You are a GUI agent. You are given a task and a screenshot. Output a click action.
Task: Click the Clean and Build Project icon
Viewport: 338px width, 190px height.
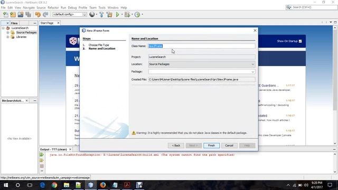[109, 14]
